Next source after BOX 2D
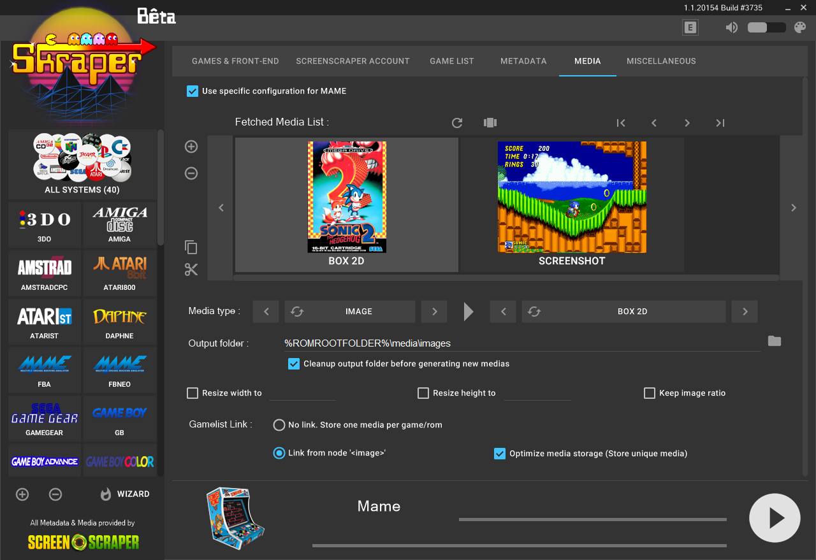816x560 pixels. tap(745, 312)
